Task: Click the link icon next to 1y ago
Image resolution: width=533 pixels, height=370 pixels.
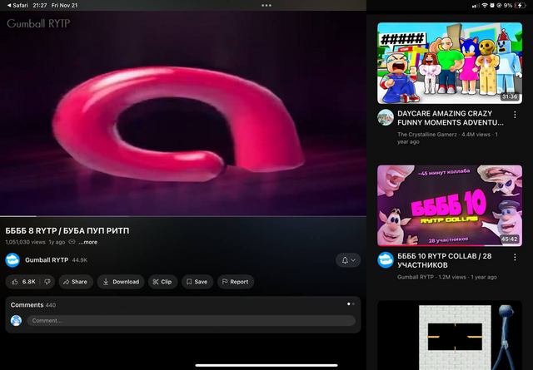Action: (72, 242)
